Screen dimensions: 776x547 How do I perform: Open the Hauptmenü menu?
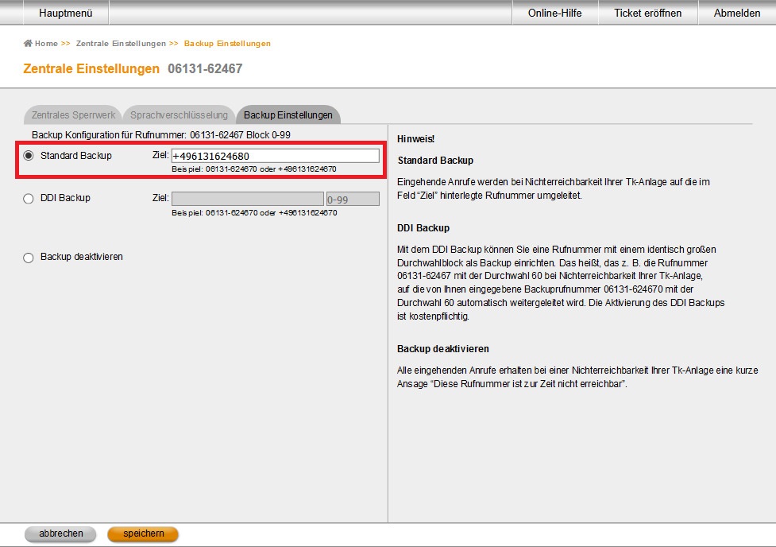(x=65, y=13)
